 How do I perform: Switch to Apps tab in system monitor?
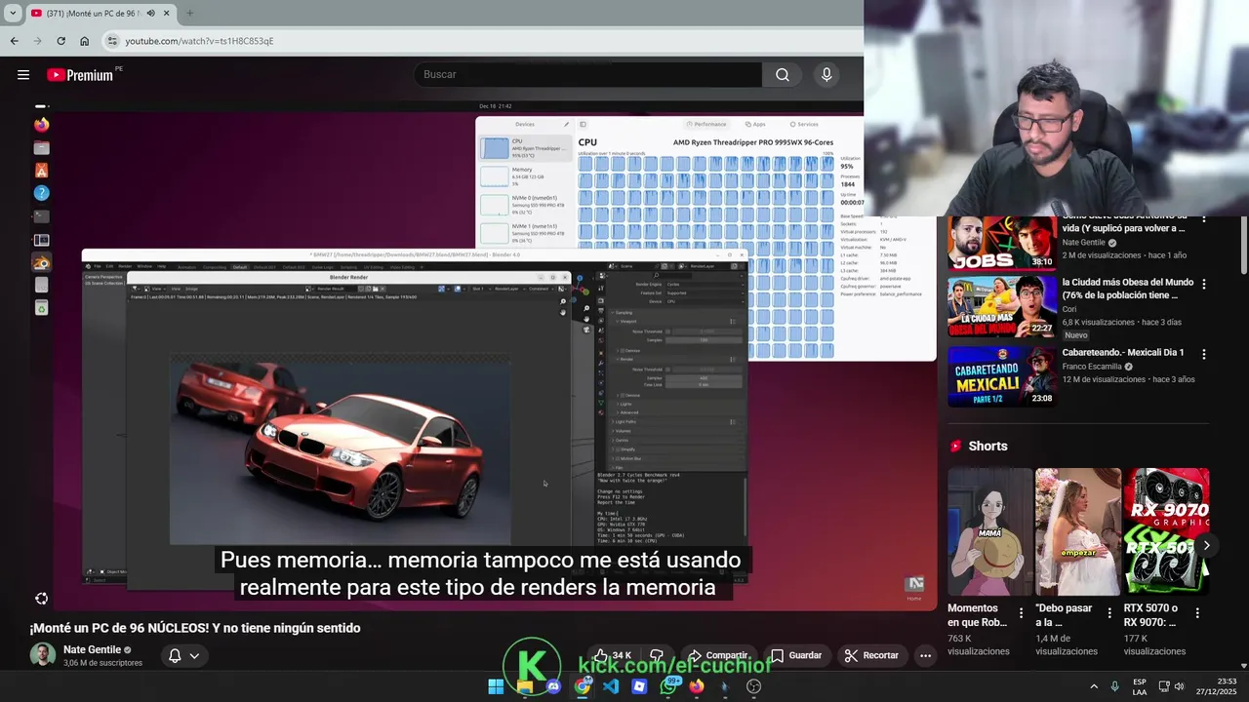pyautogui.click(x=755, y=125)
